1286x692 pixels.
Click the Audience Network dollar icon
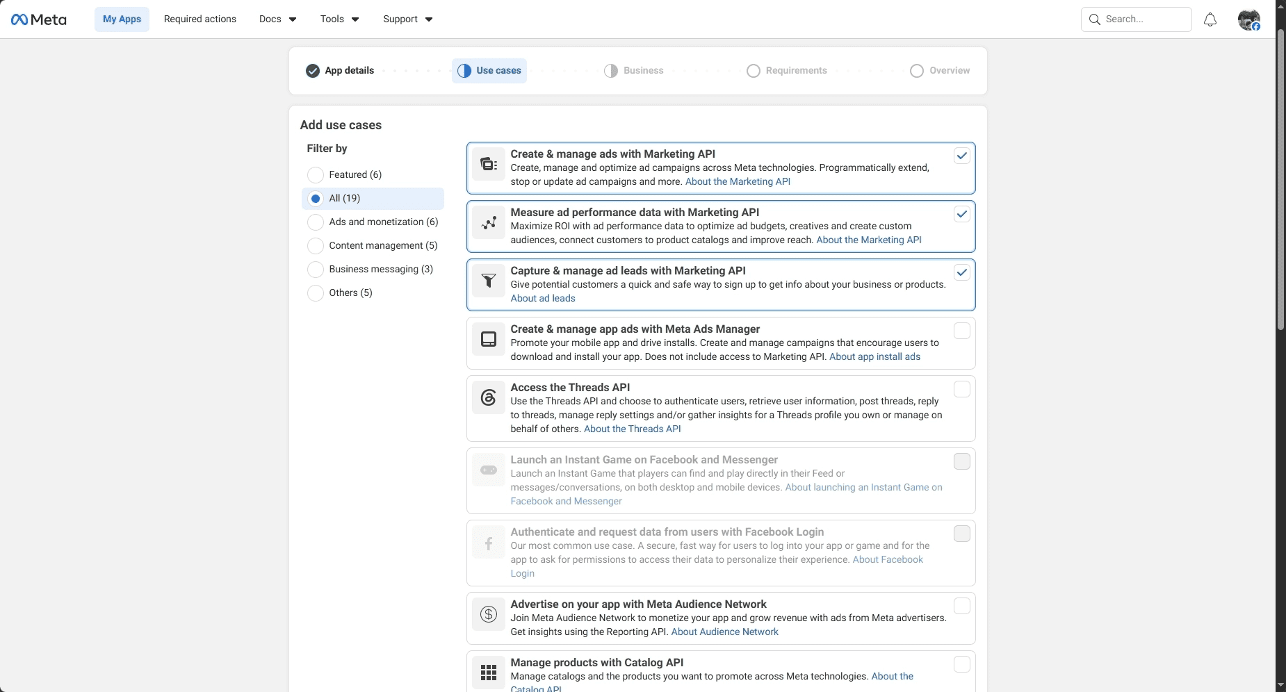click(x=489, y=614)
